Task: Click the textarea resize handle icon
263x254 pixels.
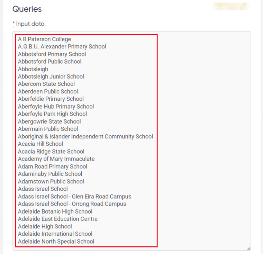Action: (248, 248)
